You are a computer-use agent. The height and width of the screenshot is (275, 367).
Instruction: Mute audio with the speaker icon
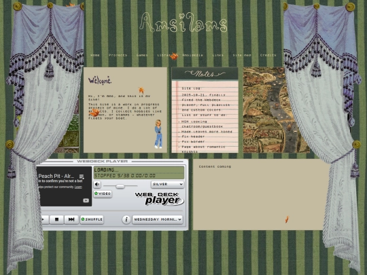(x=97, y=185)
